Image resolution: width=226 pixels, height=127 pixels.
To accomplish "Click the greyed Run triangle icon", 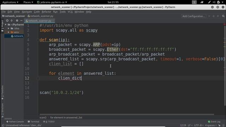I will coord(209,16).
